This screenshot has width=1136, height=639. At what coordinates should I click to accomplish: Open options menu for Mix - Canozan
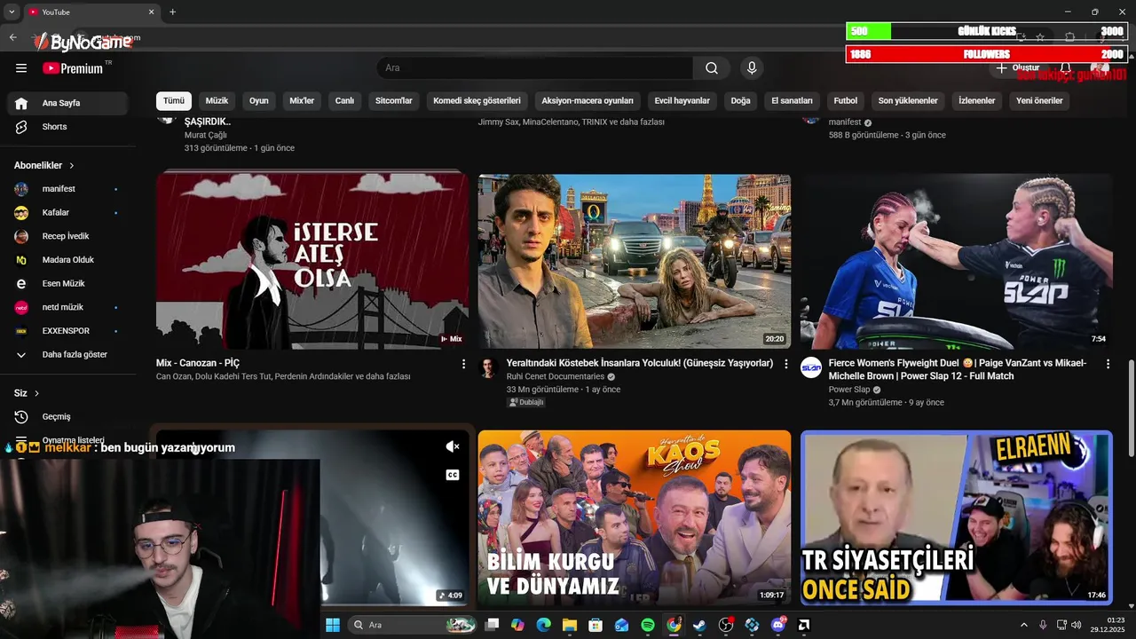coord(463,364)
